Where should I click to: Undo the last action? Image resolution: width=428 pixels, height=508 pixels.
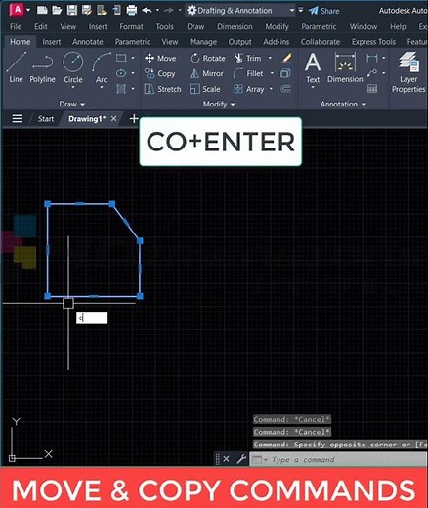147,10
